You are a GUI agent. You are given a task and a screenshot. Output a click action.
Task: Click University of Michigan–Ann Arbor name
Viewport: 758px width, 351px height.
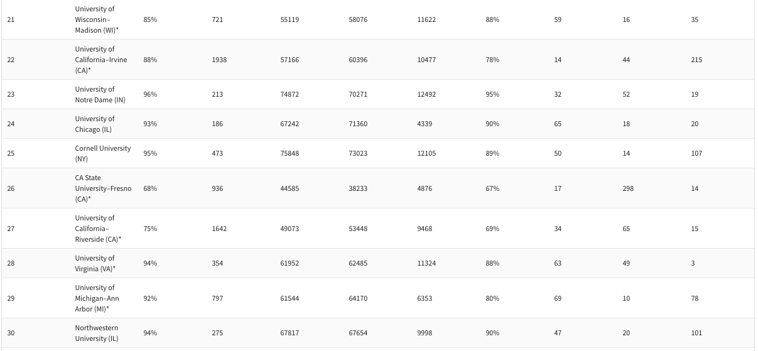97,298
